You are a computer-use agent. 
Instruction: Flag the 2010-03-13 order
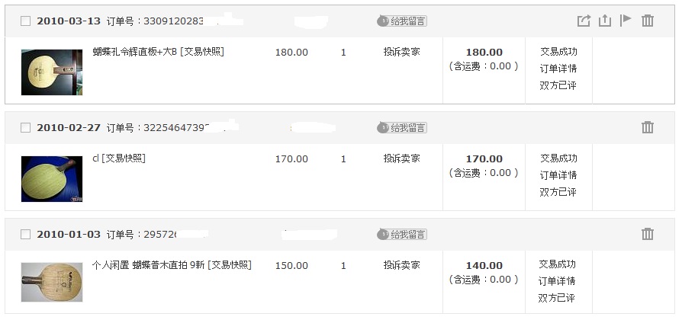626,20
